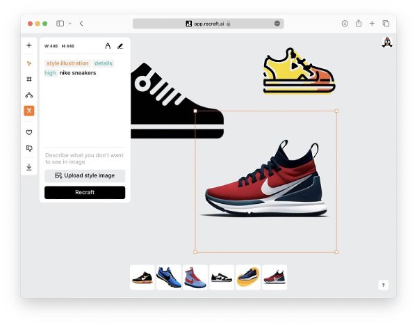Click the plus add-new tool in left toolbar
The image size is (417, 325).
click(29, 45)
